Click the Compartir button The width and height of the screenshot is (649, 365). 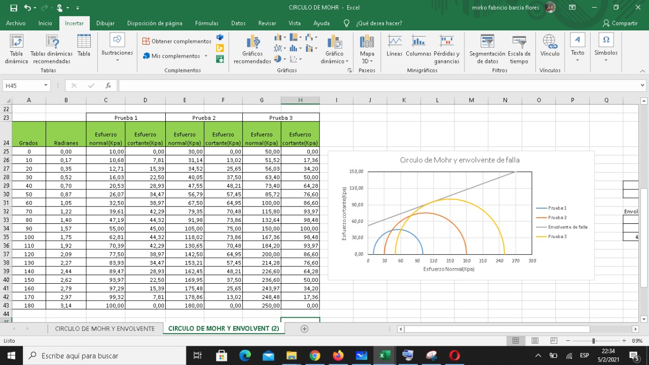tap(620, 23)
